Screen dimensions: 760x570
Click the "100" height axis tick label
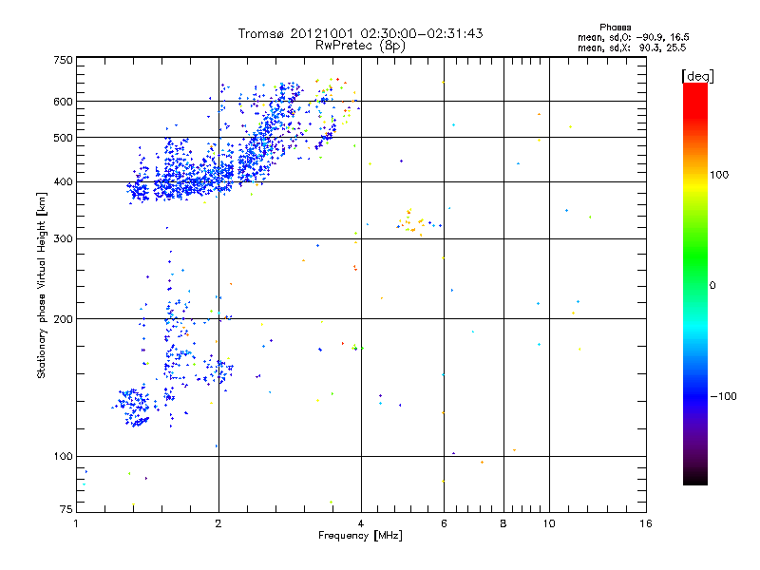[x=63, y=457]
